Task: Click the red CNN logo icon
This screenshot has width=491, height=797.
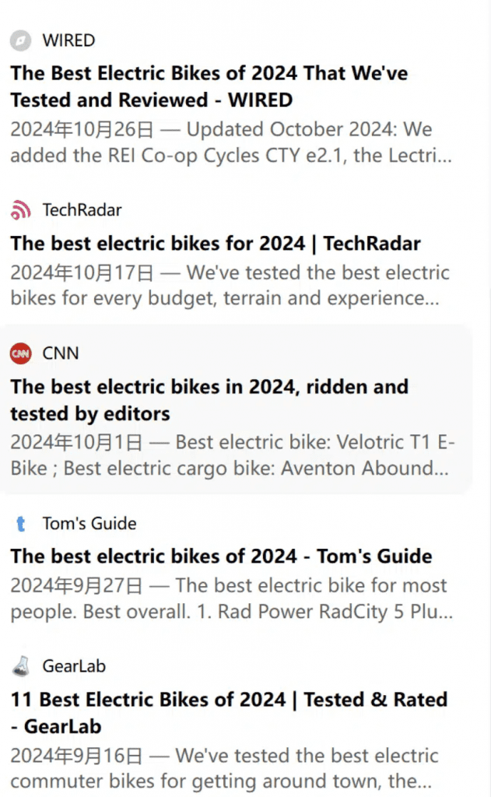Action: click(20, 353)
